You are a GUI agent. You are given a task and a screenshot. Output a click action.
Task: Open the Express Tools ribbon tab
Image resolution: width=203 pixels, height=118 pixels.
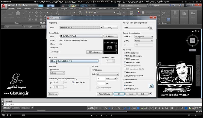tap(91, 9)
